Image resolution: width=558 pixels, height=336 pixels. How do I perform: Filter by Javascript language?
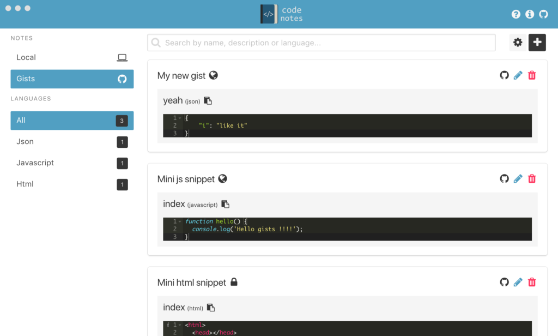tap(72, 163)
